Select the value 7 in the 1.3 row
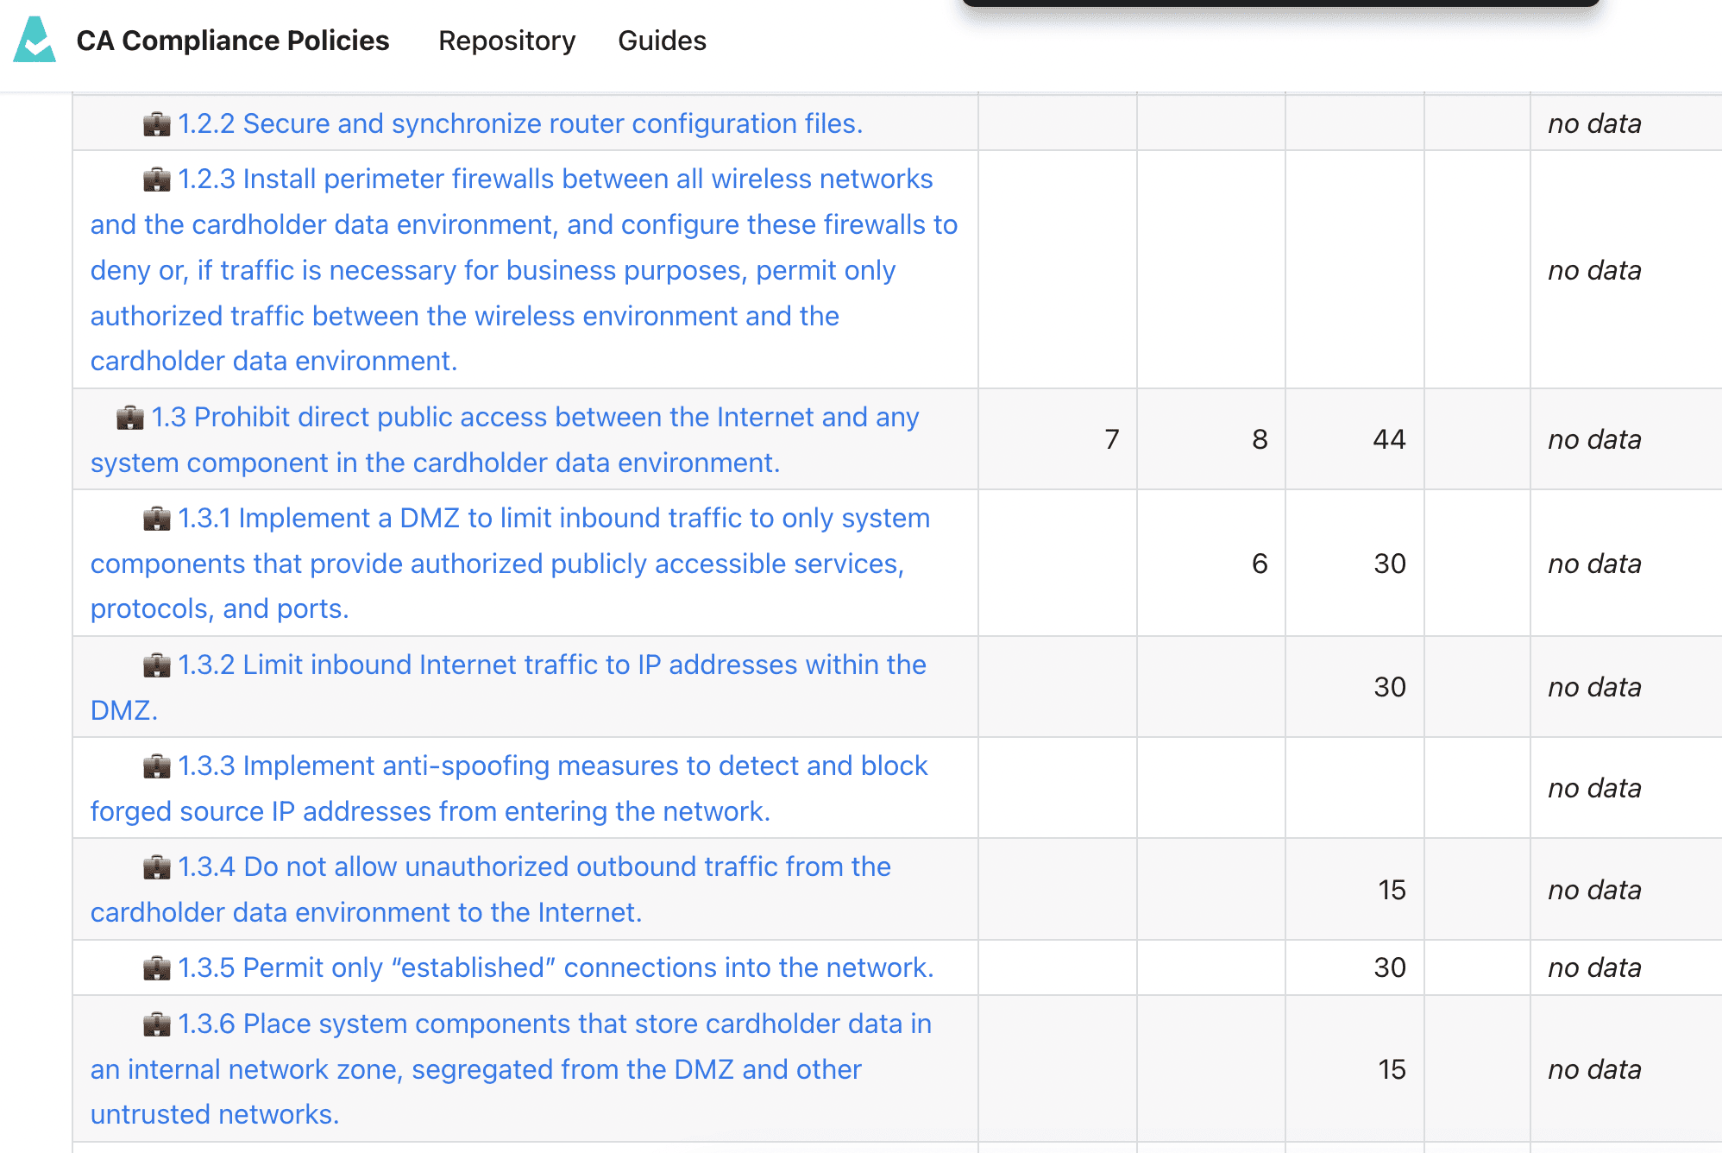 pyautogui.click(x=1112, y=439)
